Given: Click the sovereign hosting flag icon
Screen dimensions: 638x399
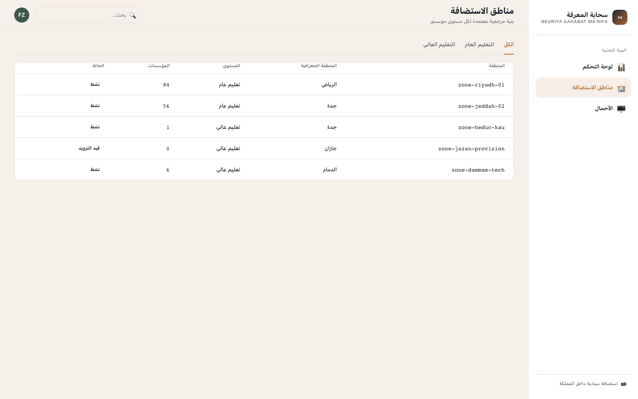Looking at the screenshot, I should click(623, 384).
